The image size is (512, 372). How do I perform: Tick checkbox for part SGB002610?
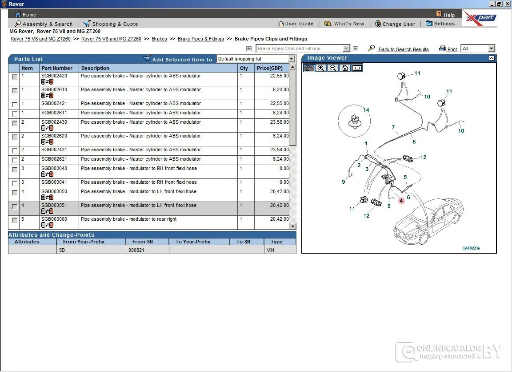pyautogui.click(x=14, y=91)
